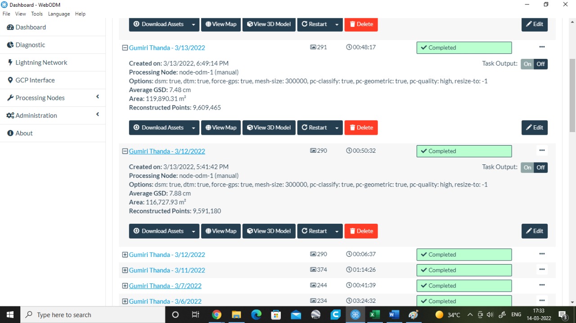Click the About info icon in sidebar

(10, 133)
